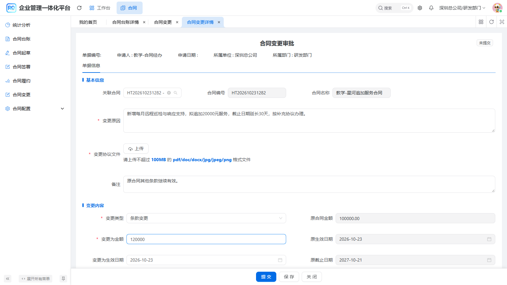This screenshot has height=285, width=507.
Task: Click the 上传 upload button
Action: coord(136,149)
